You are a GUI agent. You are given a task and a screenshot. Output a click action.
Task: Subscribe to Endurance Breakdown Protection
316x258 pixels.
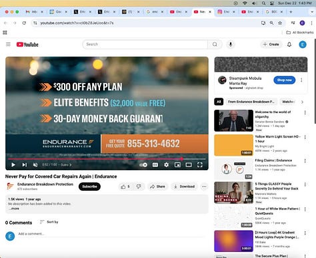pyautogui.click(x=89, y=187)
